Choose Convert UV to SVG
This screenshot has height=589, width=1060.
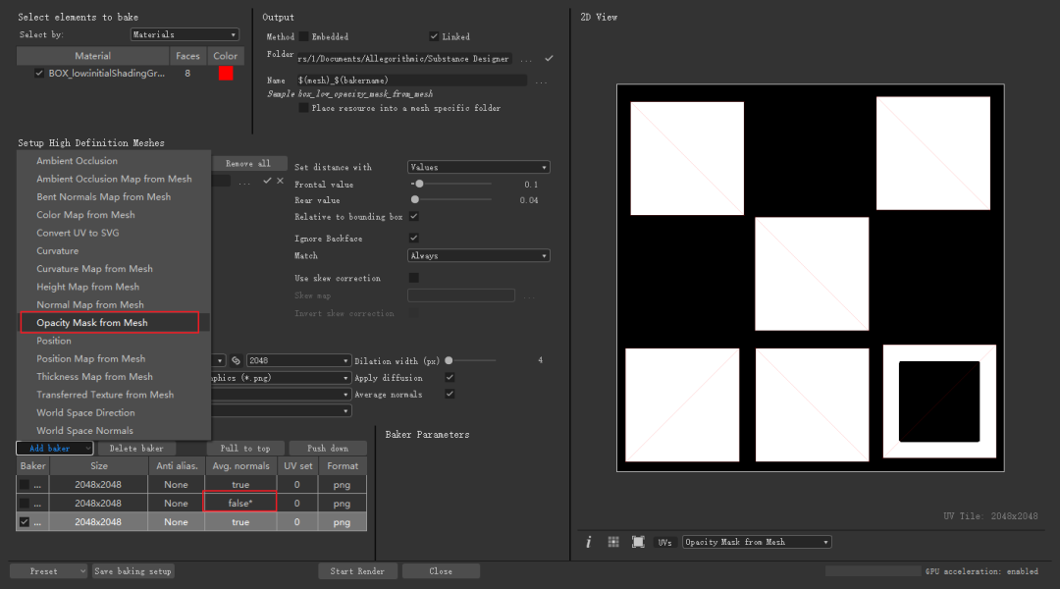pyautogui.click(x=78, y=233)
